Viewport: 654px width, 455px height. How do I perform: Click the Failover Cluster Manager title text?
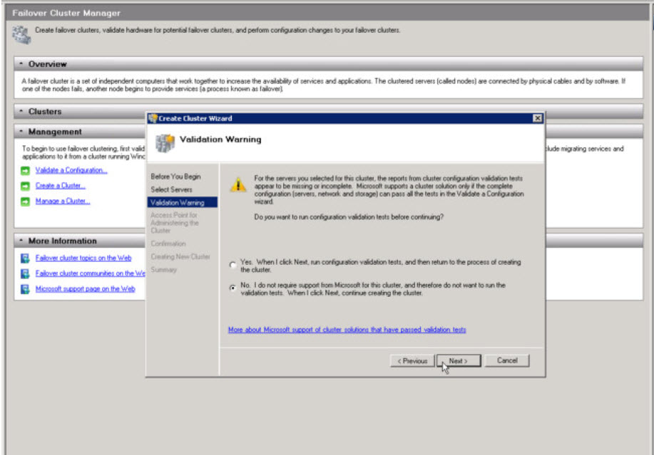(x=66, y=13)
